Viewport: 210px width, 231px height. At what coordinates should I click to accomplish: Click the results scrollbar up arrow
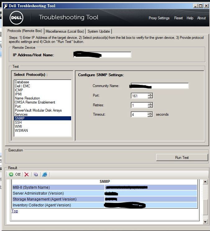pyautogui.click(x=205, y=182)
